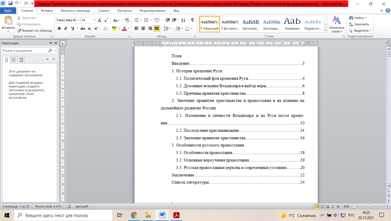391x221 pixels.
Task: Expand the styles gallery list
Action: tap(325, 30)
